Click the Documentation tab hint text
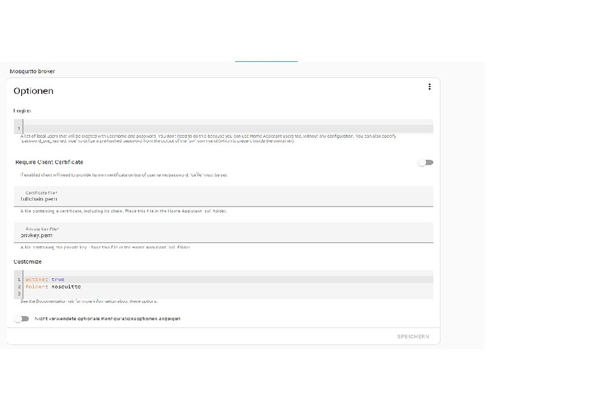Viewport: 603px width, 412px height. pyautogui.click(x=89, y=301)
